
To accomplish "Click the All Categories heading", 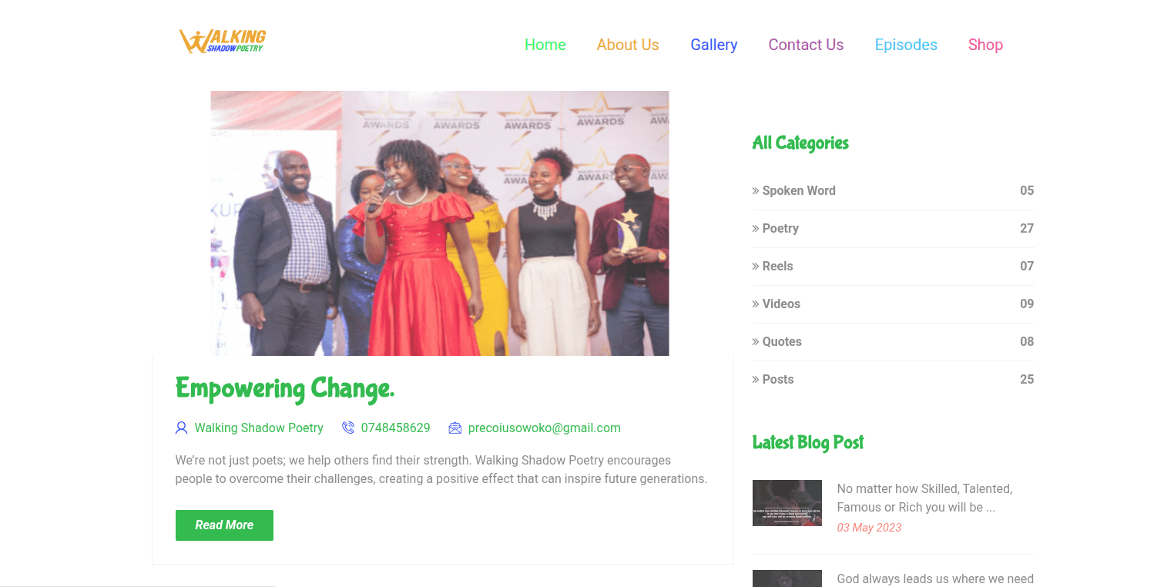I will (800, 143).
